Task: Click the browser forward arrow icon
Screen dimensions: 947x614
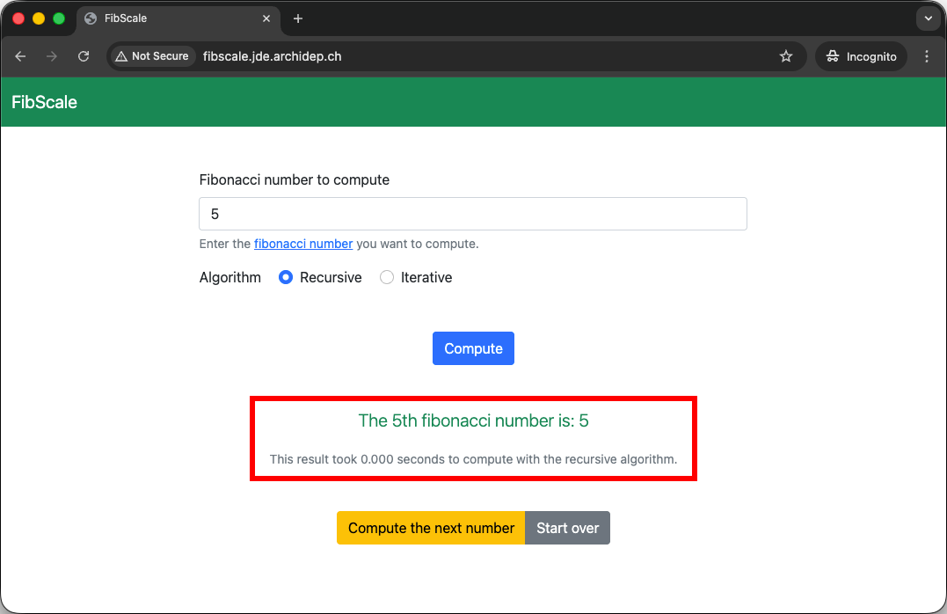Action: point(52,56)
